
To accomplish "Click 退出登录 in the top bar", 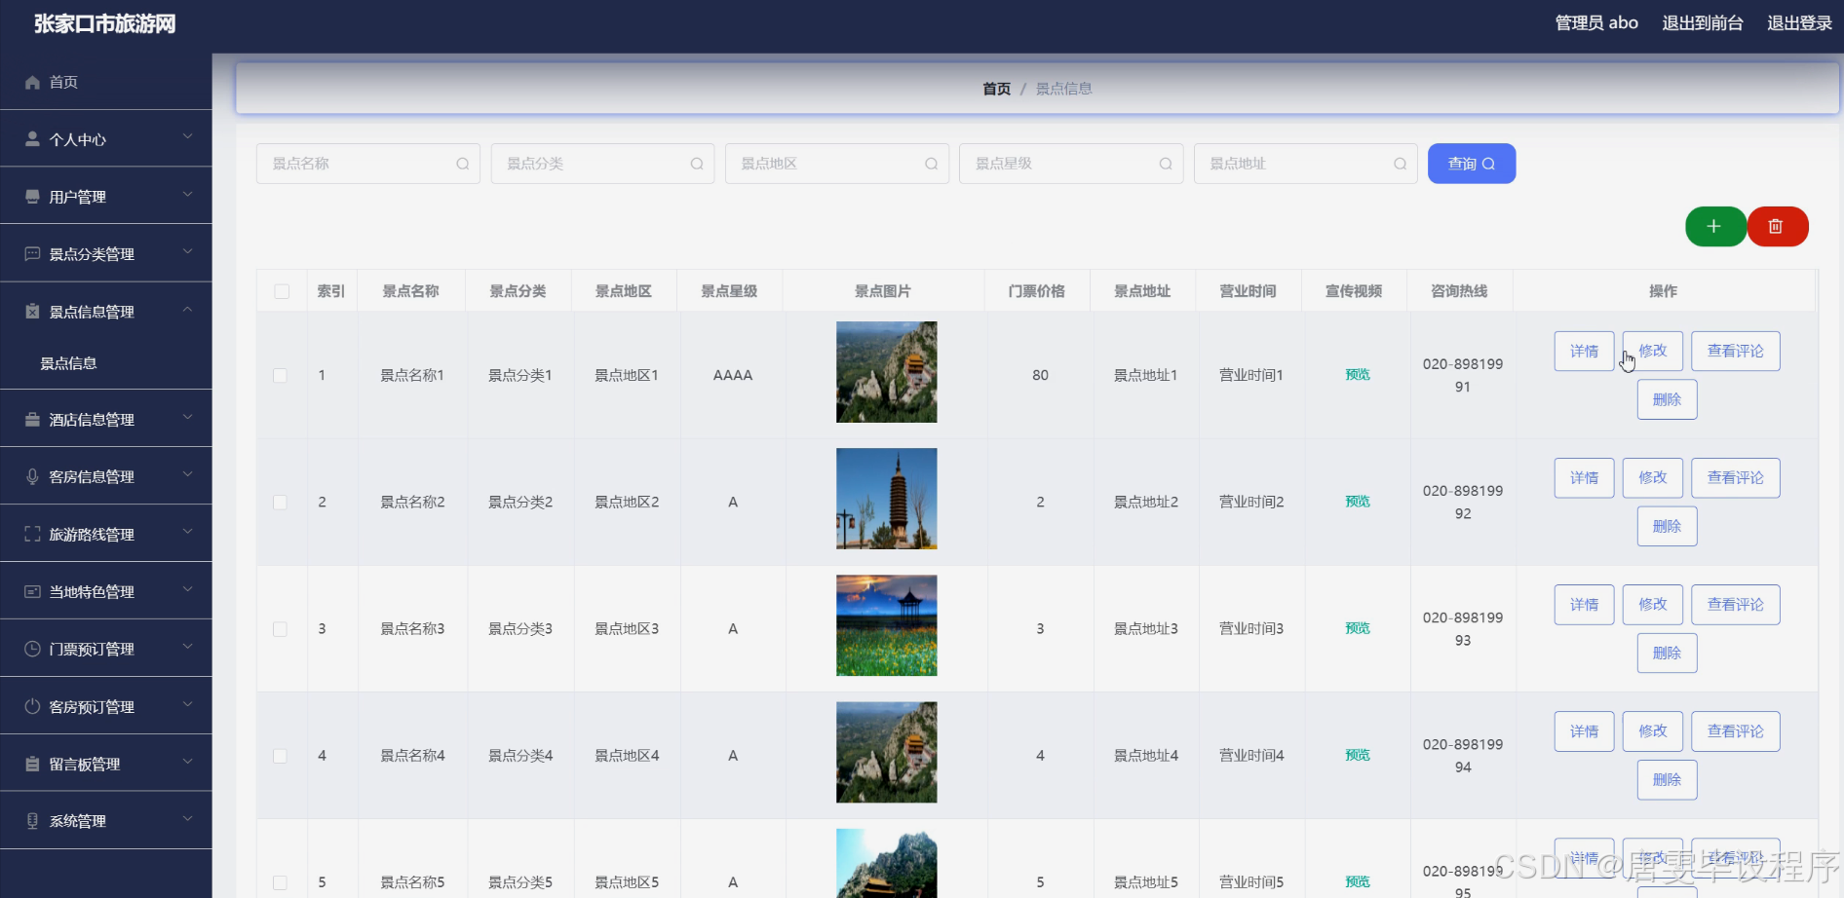I will [x=1800, y=23].
